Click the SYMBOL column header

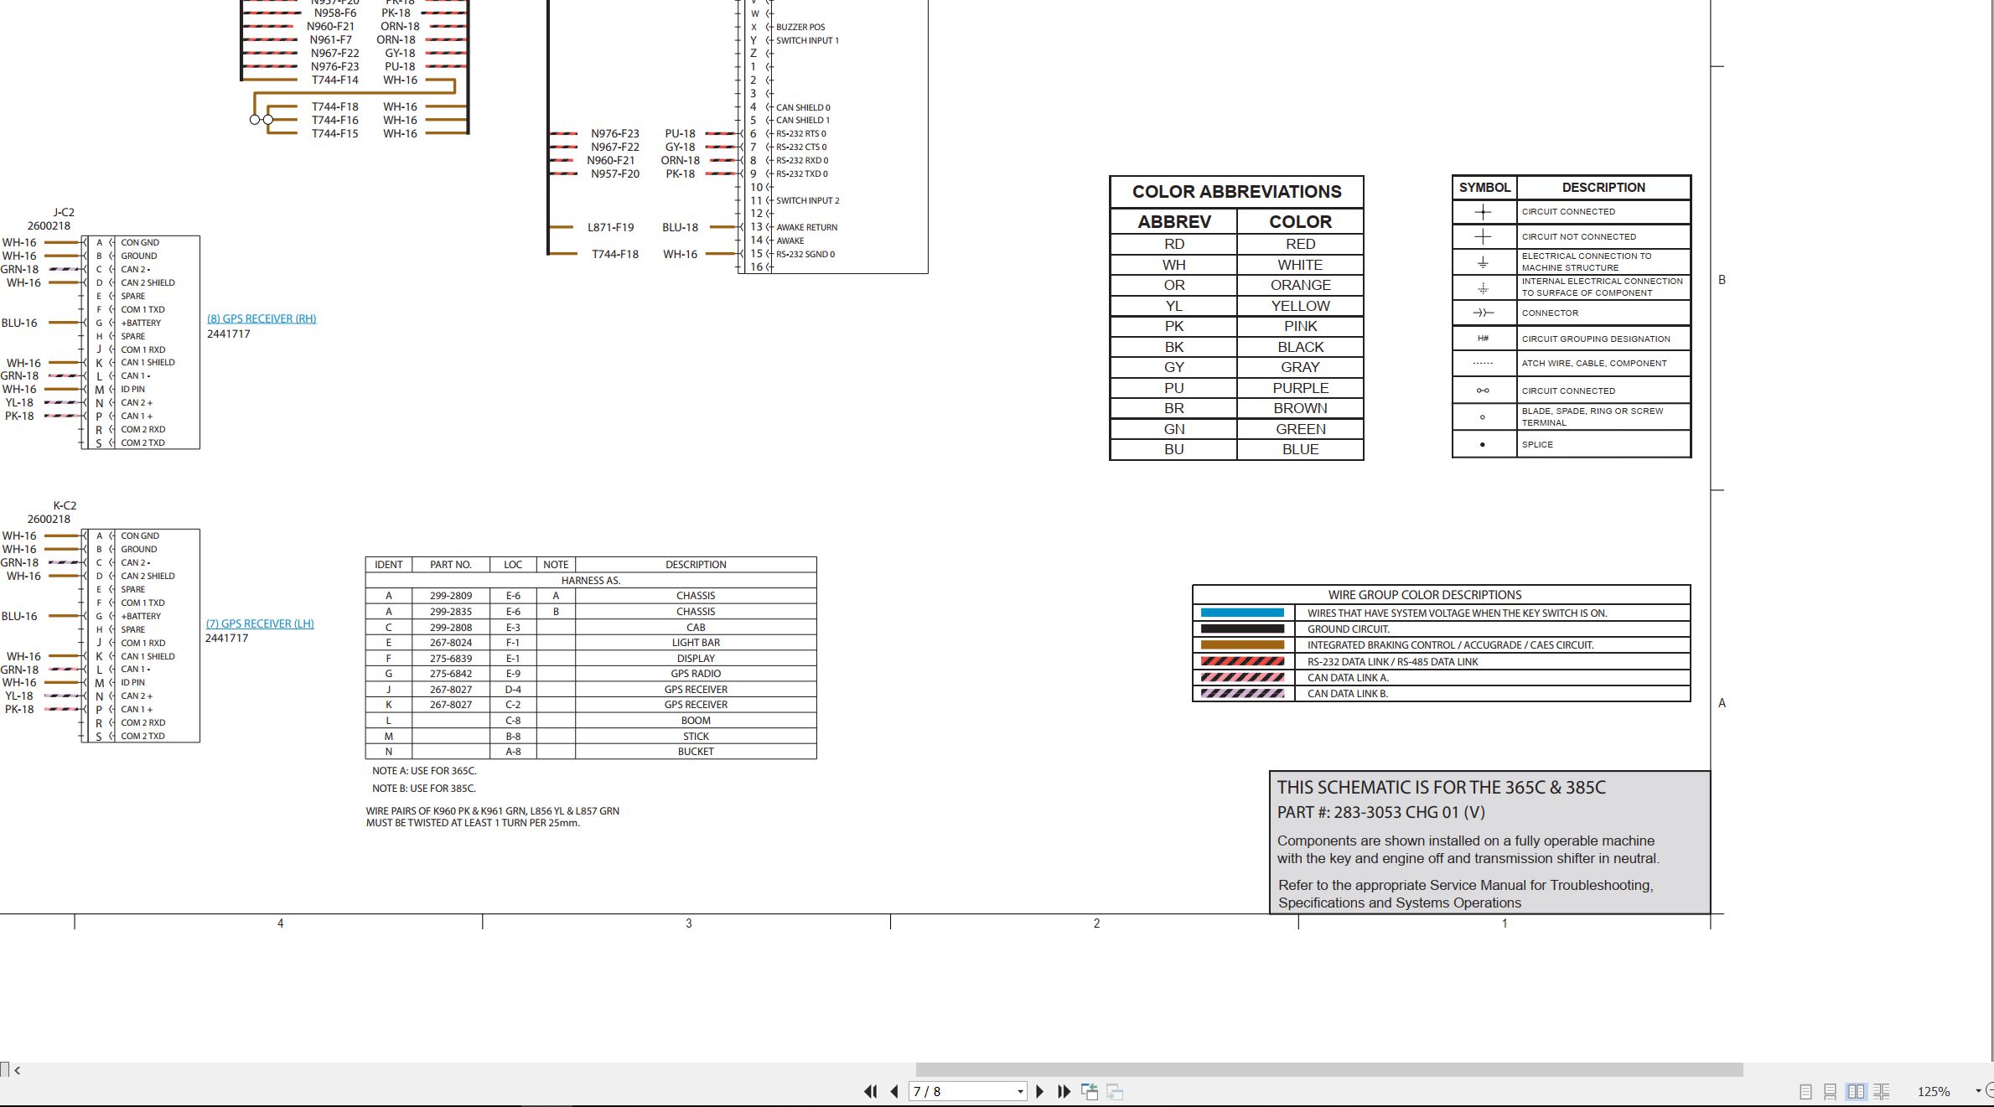point(1484,188)
